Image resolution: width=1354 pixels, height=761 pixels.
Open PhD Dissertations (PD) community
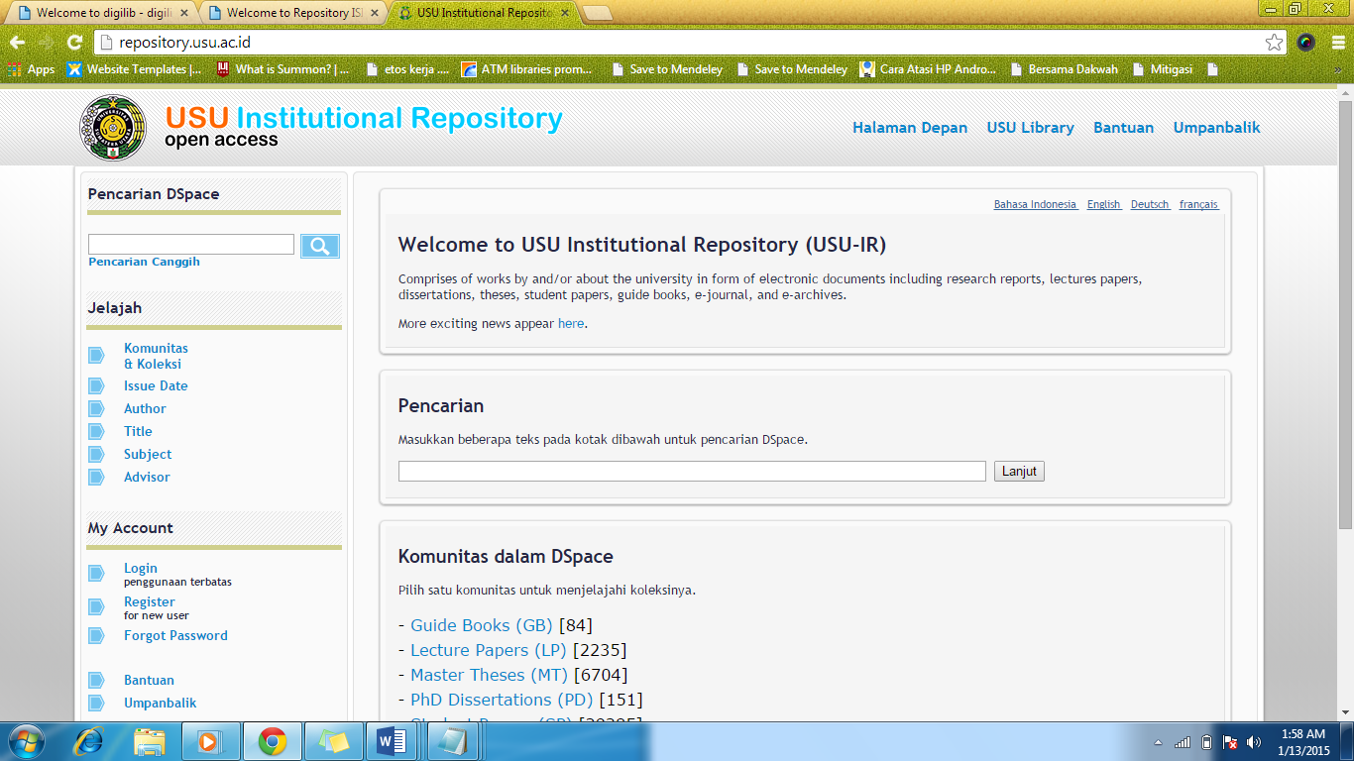502,700
